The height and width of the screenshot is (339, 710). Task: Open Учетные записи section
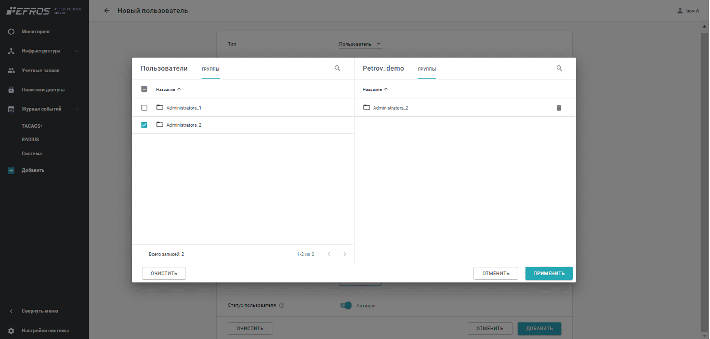point(41,70)
